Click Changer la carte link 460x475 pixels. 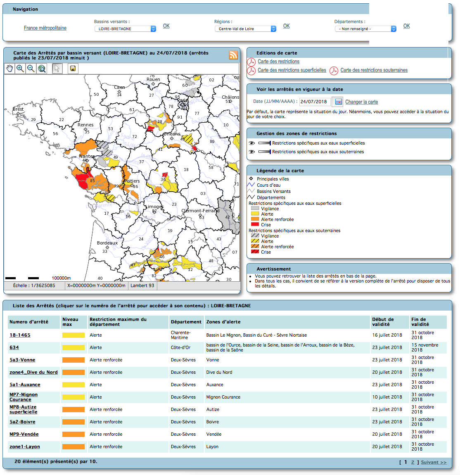(x=362, y=102)
